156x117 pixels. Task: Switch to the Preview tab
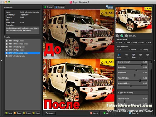pyautogui.click(x=60, y=7)
